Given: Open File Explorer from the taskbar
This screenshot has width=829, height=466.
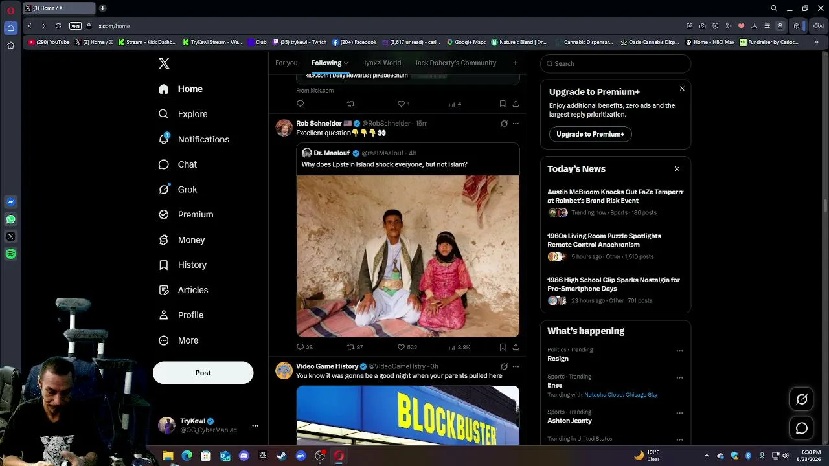Looking at the screenshot, I should tap(168, 456).
